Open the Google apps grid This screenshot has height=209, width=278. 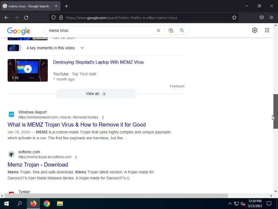click(x=267, y=30)
